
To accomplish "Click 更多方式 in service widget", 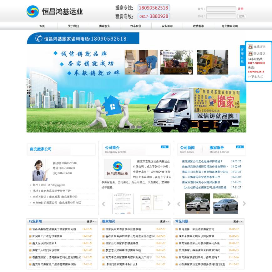I will tap(255, 77).
